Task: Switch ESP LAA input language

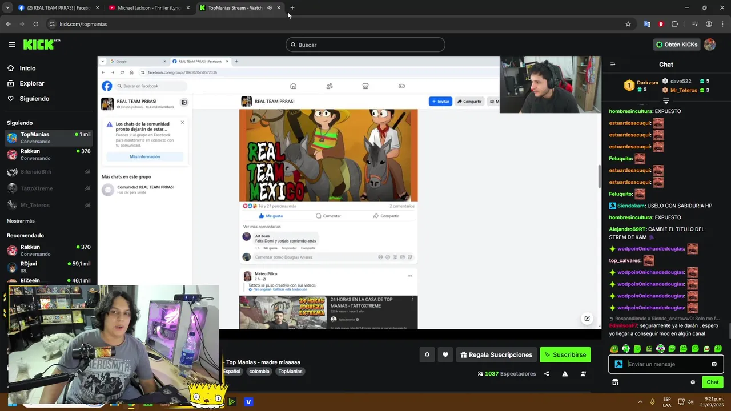Action: pyautogui.click(x=667, y=402)
